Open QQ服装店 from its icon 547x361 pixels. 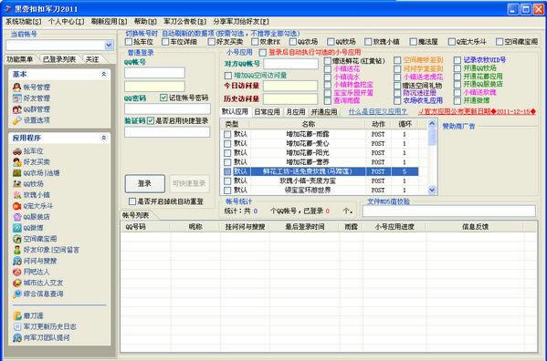coord(16,217)
